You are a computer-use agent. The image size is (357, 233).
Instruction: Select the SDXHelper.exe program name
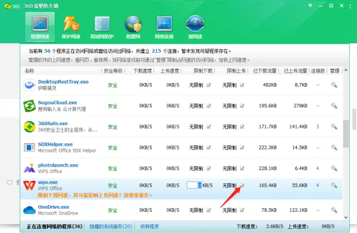click(55, 144)
